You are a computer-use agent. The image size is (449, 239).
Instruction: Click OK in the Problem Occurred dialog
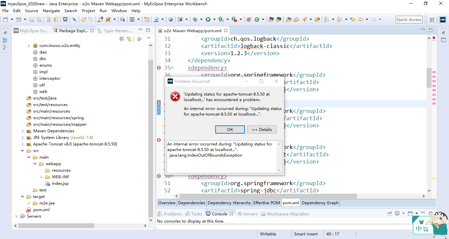[230, 129]
